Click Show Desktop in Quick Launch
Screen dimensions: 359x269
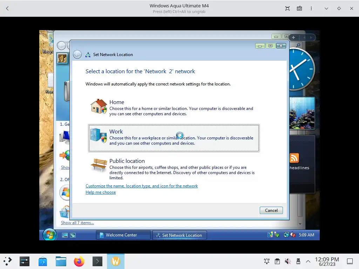tap(65, 235)
